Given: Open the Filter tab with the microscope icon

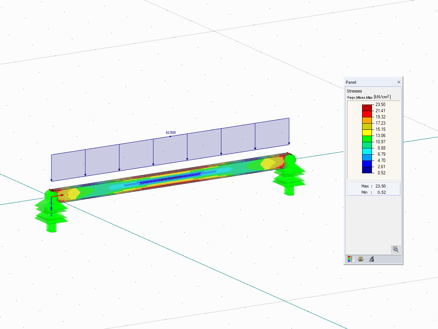Looking at the screenshot, I should pos(371,259).
